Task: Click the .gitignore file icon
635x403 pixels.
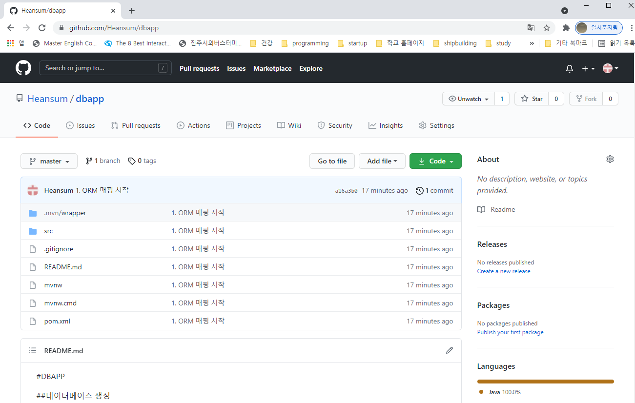Action: (x=33, y=249)
